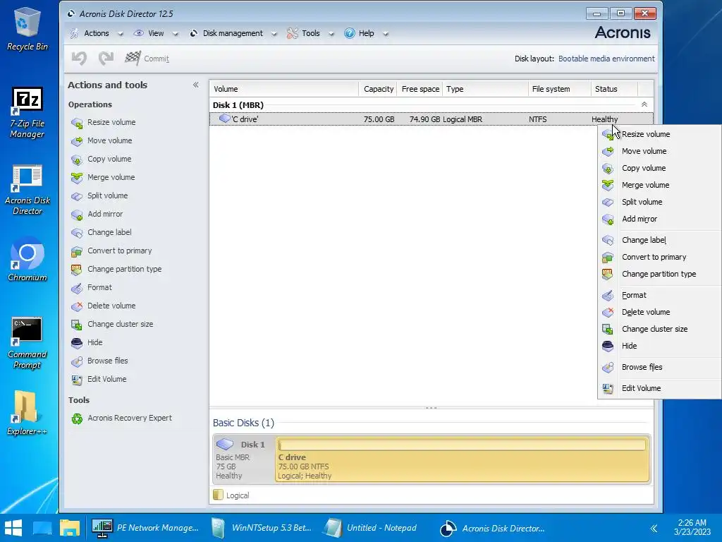722x542 pixels.
Task: Click the Undo arrow in the toolbar
Action: coord(79,59)
